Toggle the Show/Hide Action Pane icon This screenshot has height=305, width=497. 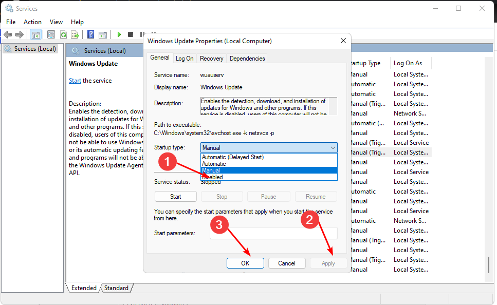pyautogui.click(x=103, y=34)
